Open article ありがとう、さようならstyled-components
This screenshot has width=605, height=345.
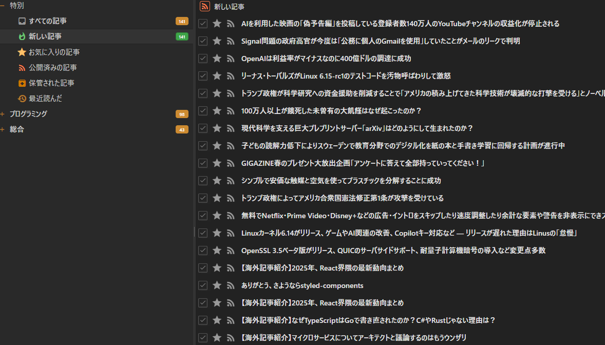click(x=302, y=285)
